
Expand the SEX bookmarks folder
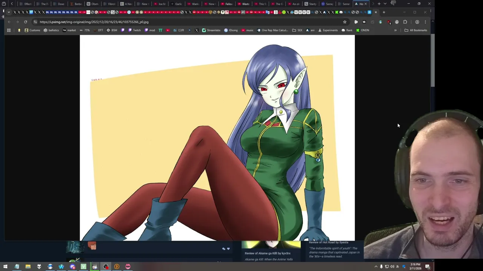coord(297,30)
